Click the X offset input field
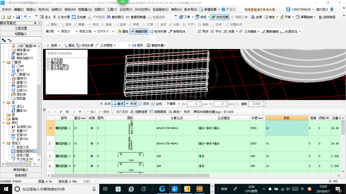 tap(194, 104)
